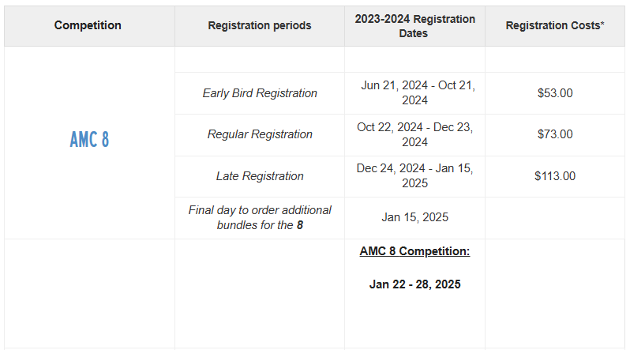The height and width of the screenshot is (350, 630).
Task: Click the Competition column header
Action: pyautogui.click(x=88, y=25)
